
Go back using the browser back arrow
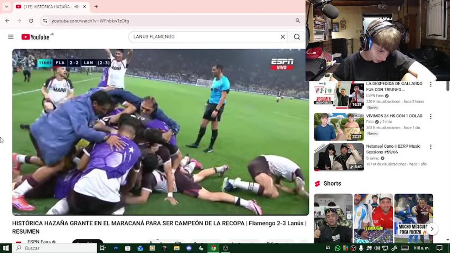click(x=7, y=21)
